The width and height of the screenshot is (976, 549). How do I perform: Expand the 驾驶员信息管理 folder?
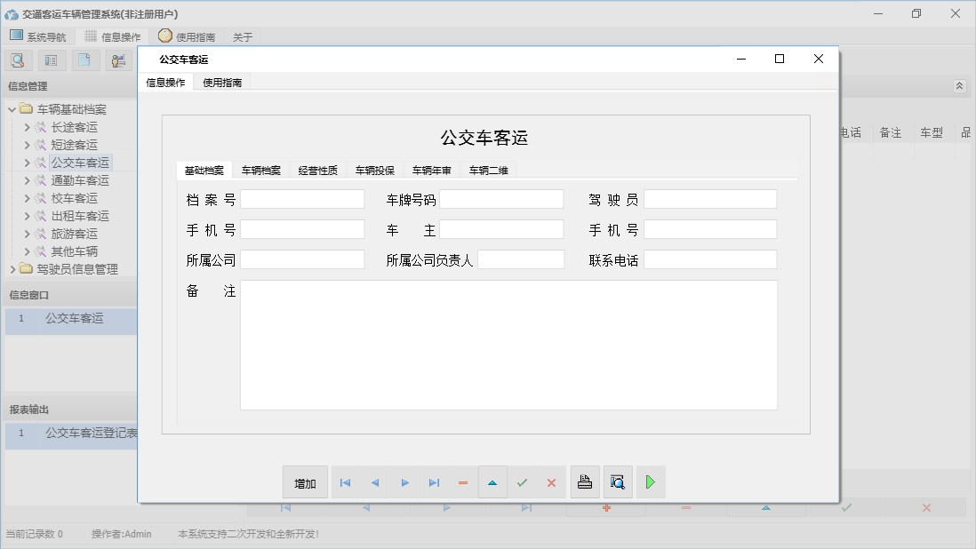pos(12,268)
